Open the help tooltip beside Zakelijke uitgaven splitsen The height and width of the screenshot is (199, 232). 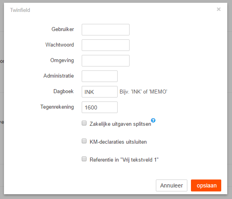(x=153, y=121)
